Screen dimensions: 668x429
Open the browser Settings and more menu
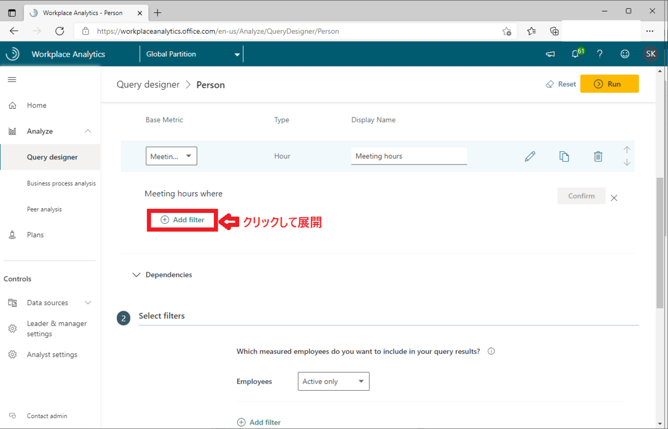coord(650,31)
